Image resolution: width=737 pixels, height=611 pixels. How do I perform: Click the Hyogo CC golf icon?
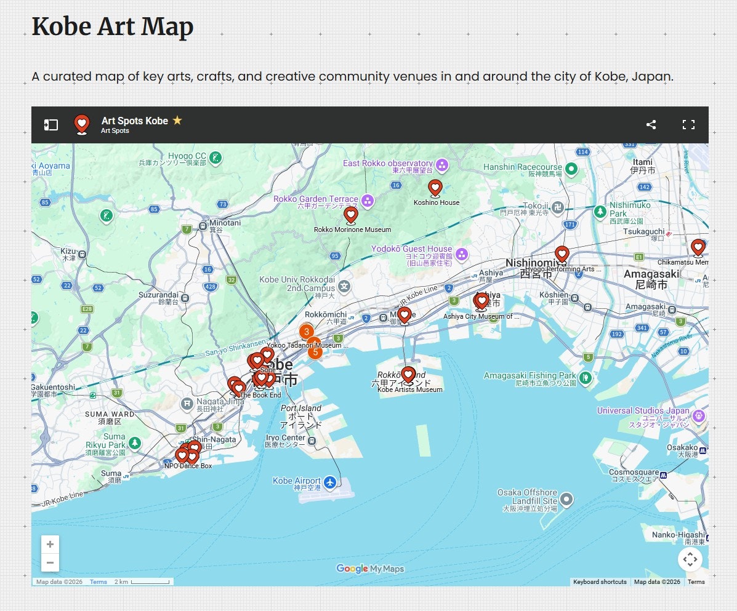[215, 158]
